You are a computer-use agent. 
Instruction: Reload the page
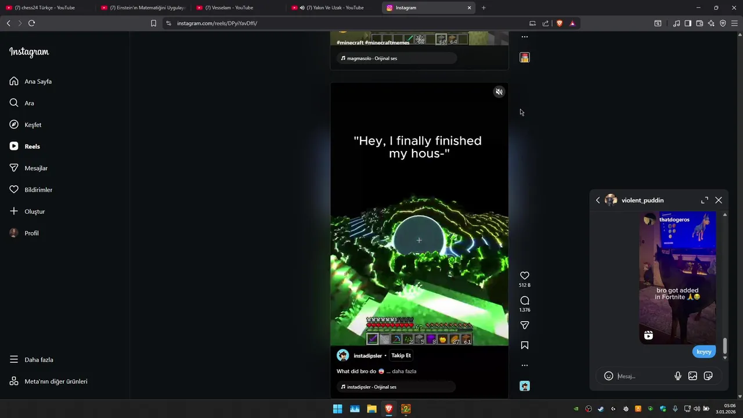pos(31,23)
